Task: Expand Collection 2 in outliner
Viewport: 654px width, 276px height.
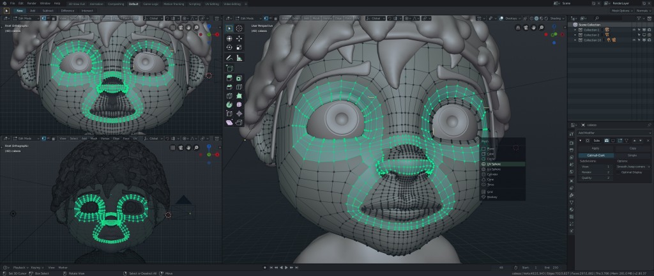Action: pos(574,34)
